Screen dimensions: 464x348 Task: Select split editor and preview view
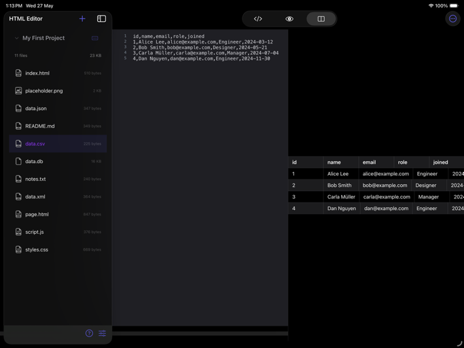click(321, 19)
